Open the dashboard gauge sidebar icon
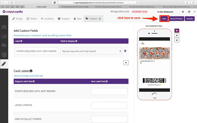The width and height of the screenshot is (197, 123). tap(4, 27)
